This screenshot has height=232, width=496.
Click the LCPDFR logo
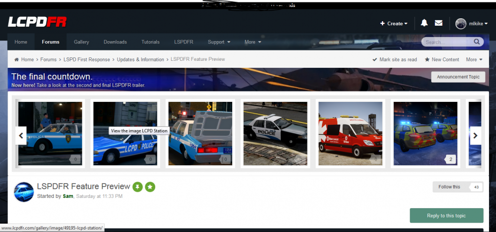click(37, 22)
